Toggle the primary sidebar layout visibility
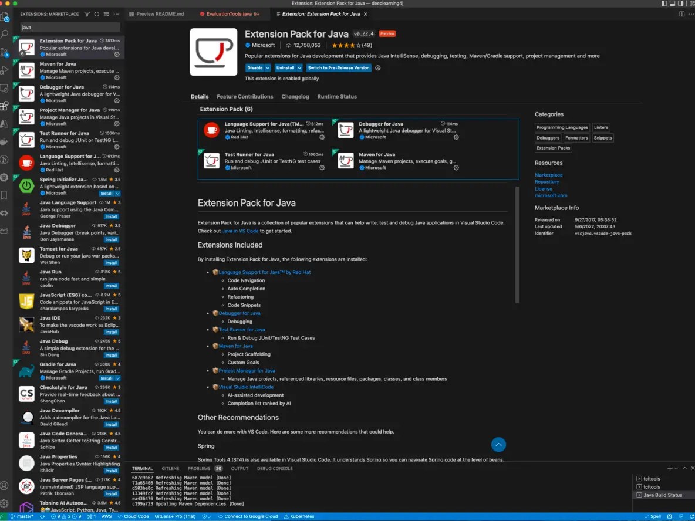This screenshot has height=521, width=695. (664, 4)
